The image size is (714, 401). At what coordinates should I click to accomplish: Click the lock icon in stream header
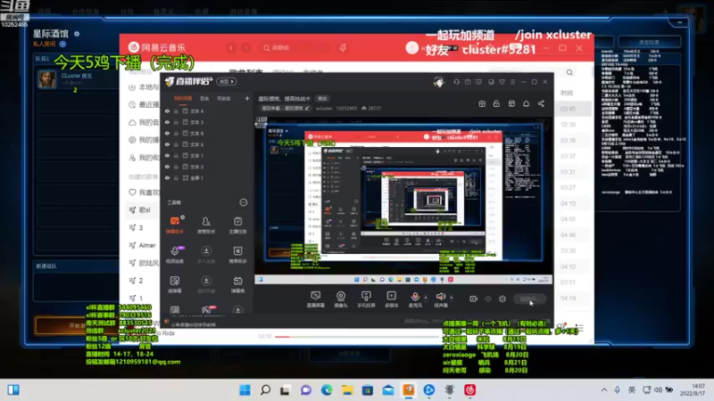pyautogui.click(x=496, y=103)
